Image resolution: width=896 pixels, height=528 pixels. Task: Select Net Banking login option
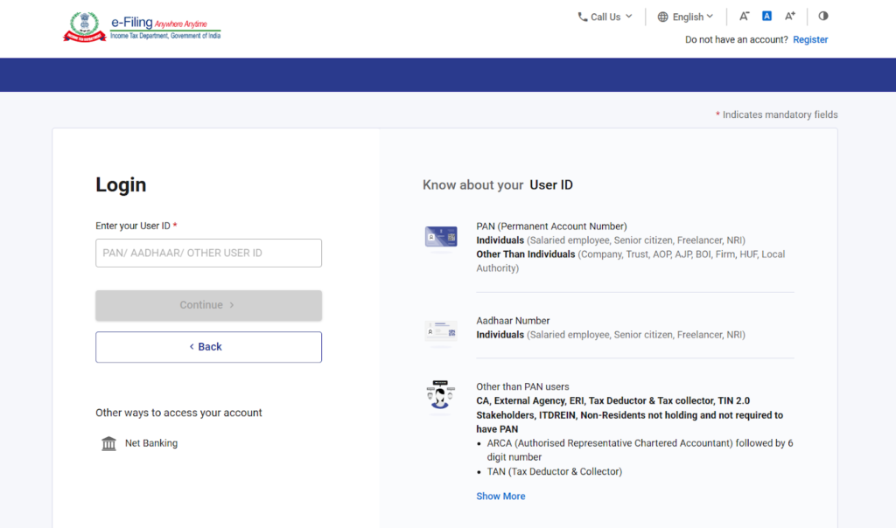click(150, 443)
